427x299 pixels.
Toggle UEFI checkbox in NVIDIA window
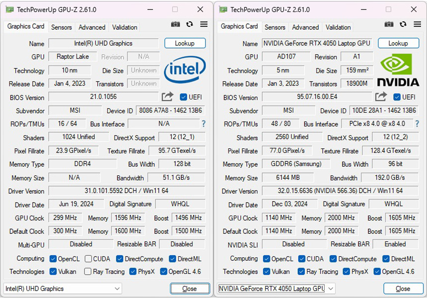(x=397, y=97)
